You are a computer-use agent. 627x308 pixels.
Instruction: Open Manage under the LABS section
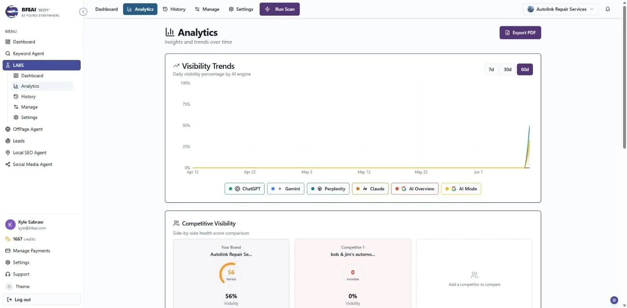tap(42, 107)
